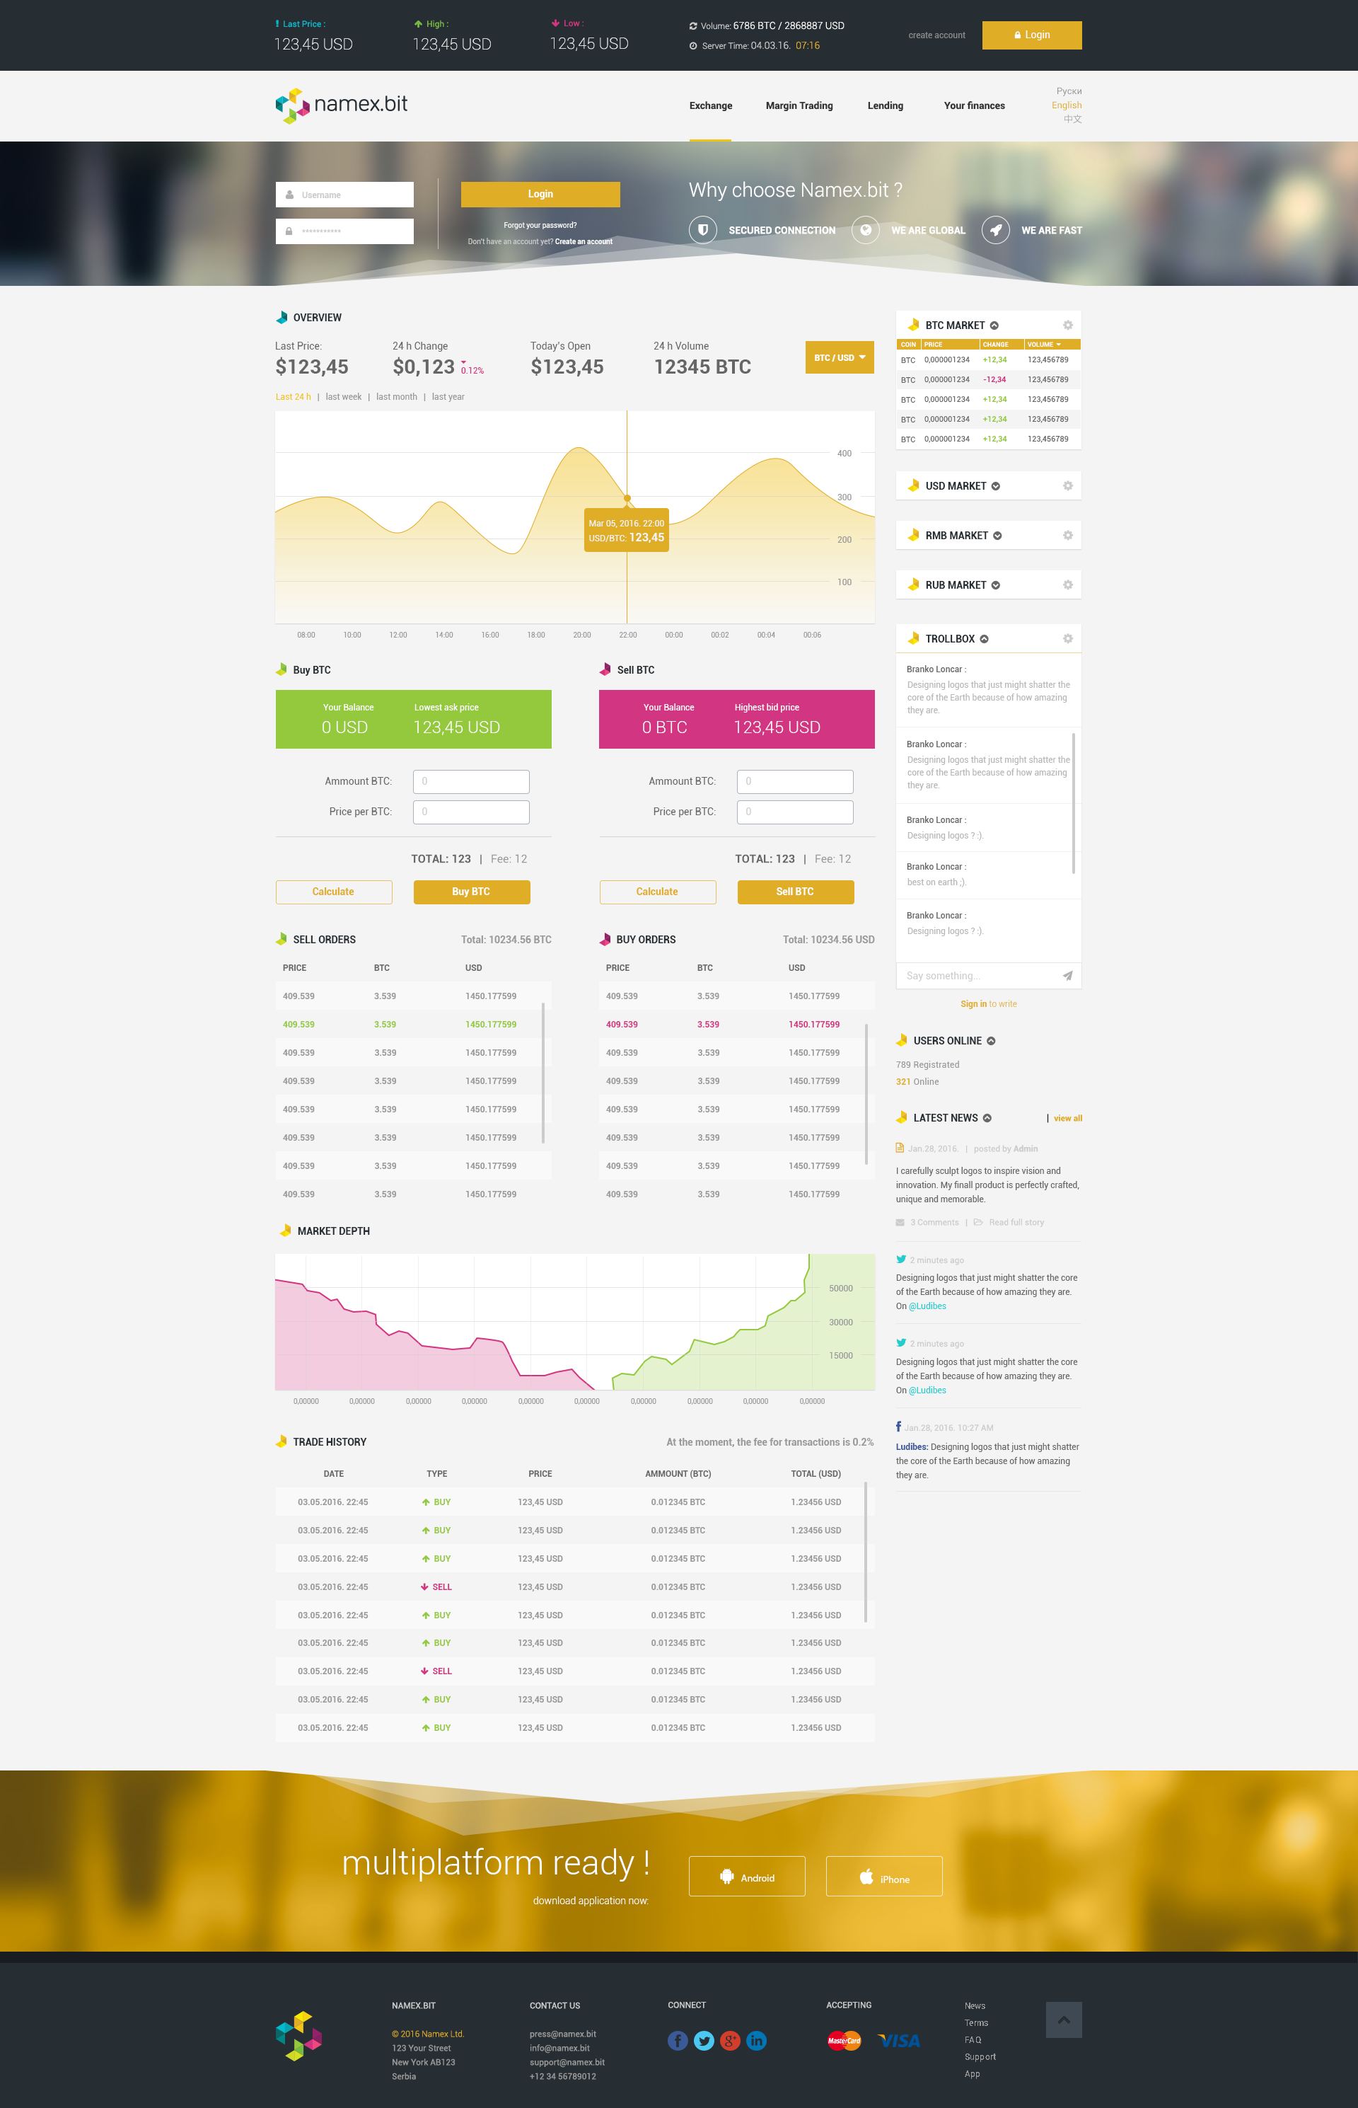
Task: Click Login button in top bar
Action: coord(1032,35)
